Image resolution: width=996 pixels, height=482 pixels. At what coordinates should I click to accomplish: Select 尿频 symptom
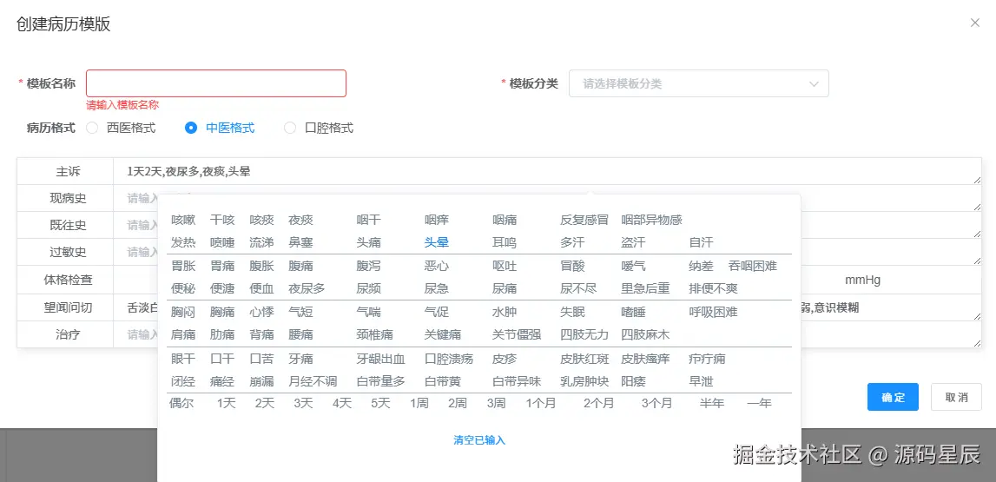[x=368, y=288]
